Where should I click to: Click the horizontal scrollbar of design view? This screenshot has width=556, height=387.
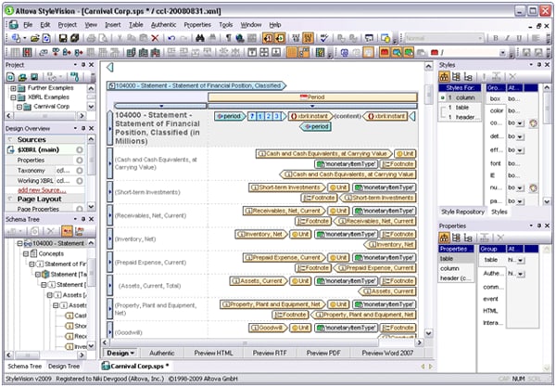tap(245, 343)
